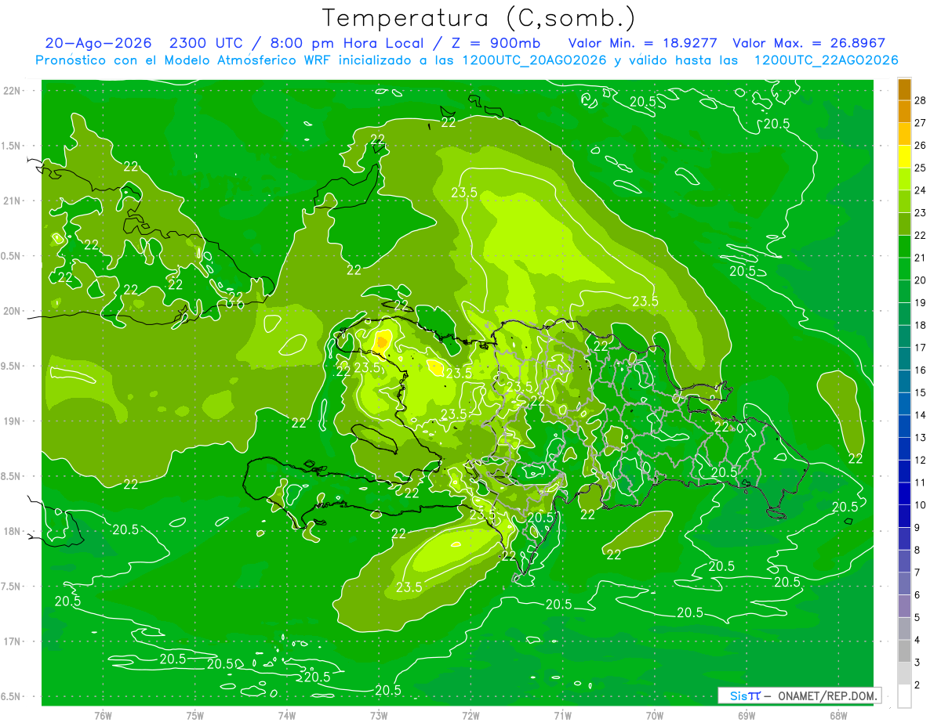
Task: Click the gray legend swatch between 3 and 4
Action: pos(904,652)
